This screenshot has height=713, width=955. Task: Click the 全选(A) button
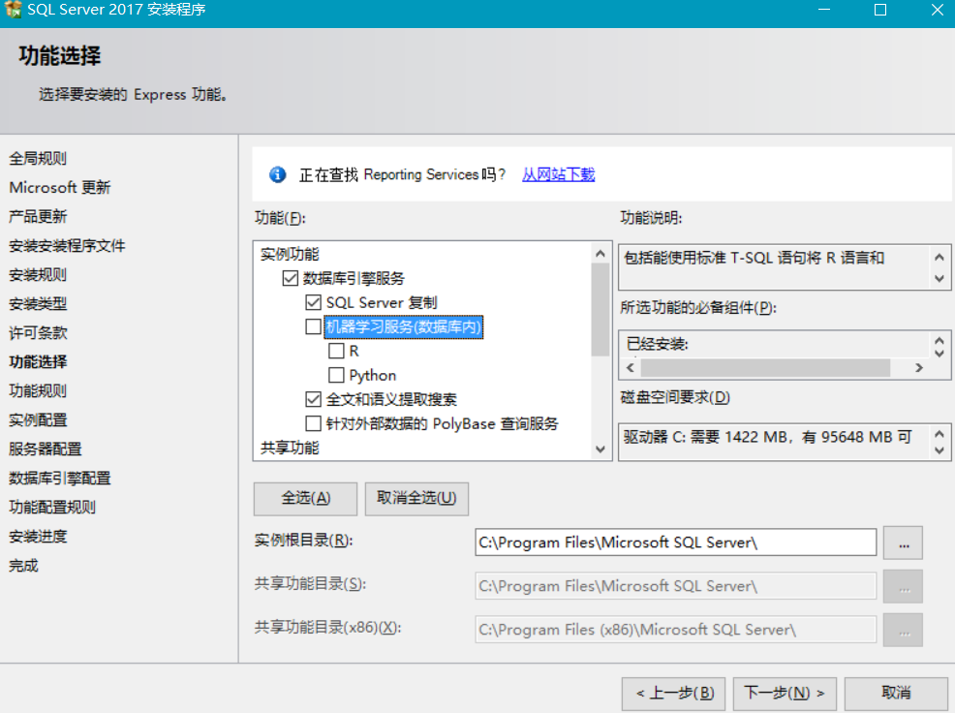coord(305,498)
